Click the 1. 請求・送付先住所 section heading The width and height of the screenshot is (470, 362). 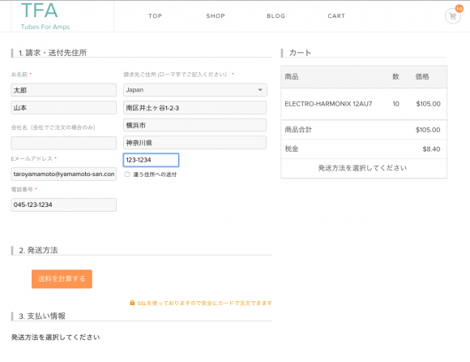pos(53,53)
